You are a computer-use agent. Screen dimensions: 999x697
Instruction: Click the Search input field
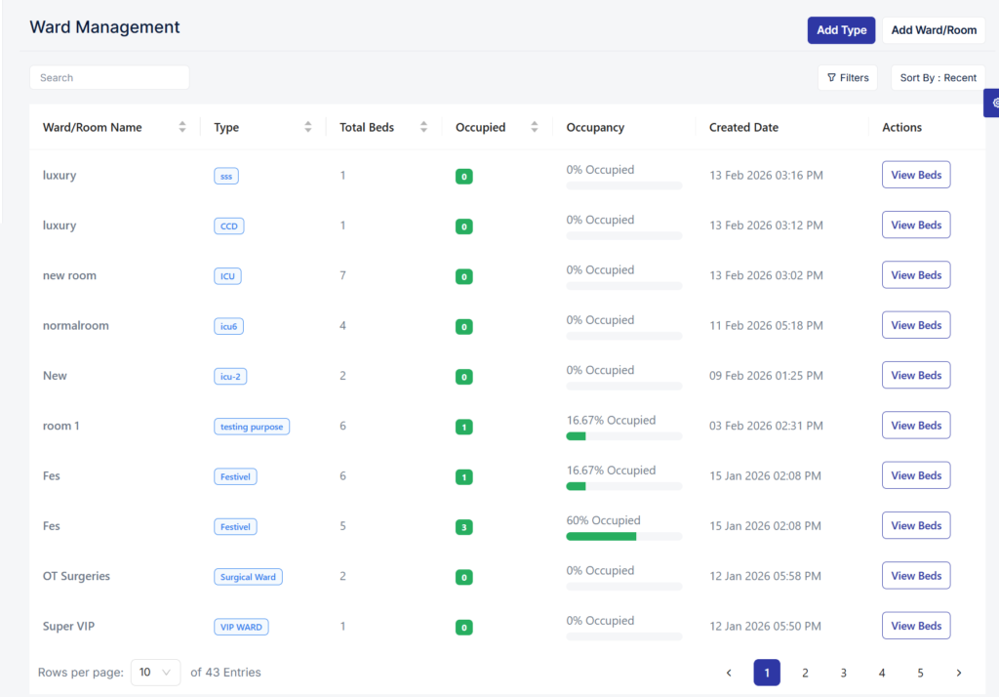click(109, 78)
